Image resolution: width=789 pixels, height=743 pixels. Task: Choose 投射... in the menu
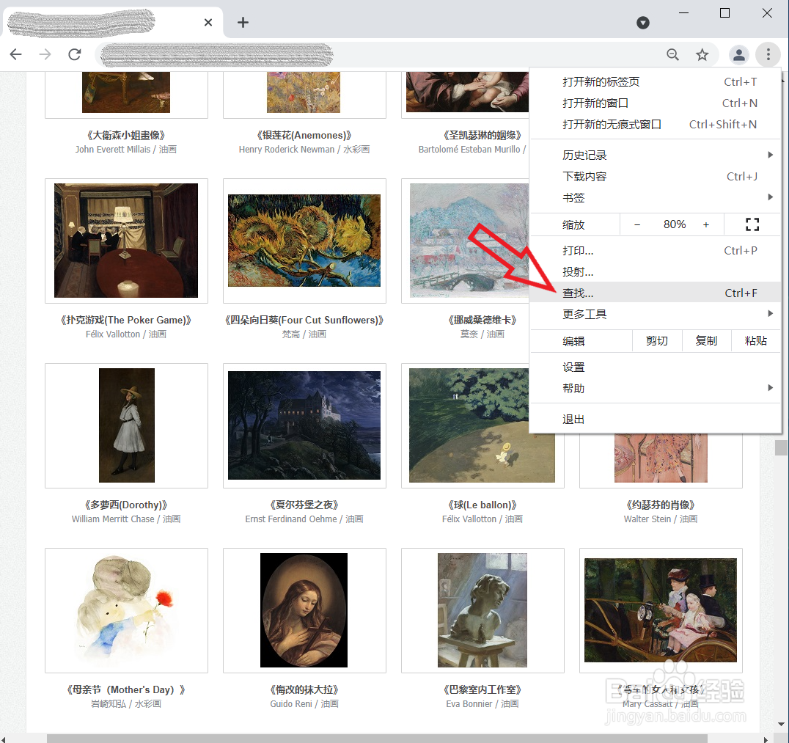(655, 271)
